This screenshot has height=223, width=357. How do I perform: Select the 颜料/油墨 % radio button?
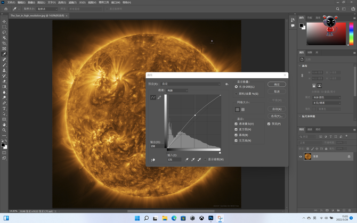(x=237, y=93)
